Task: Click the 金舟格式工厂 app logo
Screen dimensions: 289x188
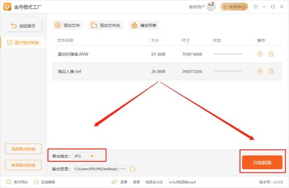Action: click(7, 7)
